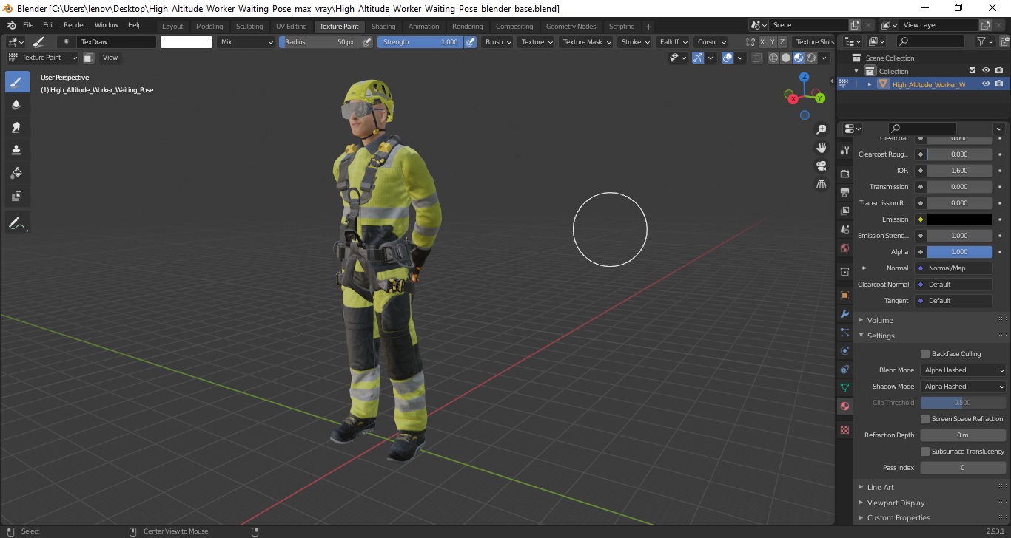1011x538 pixels.
Task: Switch to the Shading workspace tab
Action: point(383,27)
